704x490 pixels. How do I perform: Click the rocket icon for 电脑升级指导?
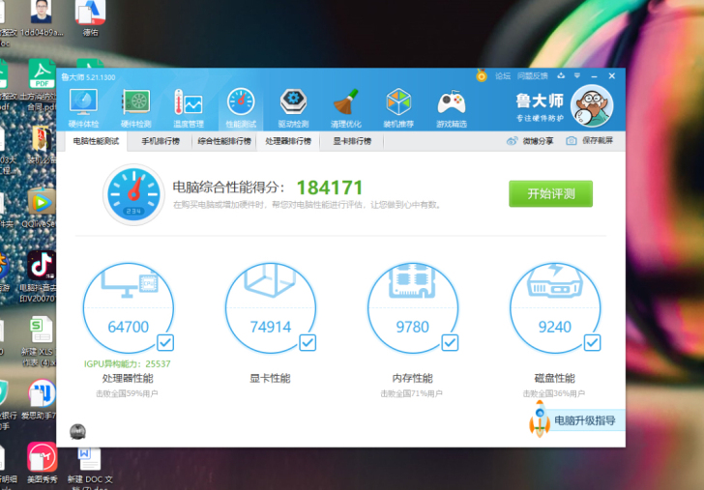tap(540, 418)
